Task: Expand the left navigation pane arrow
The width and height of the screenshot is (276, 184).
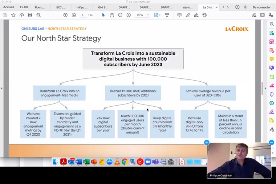Action: tap(1, 88)
